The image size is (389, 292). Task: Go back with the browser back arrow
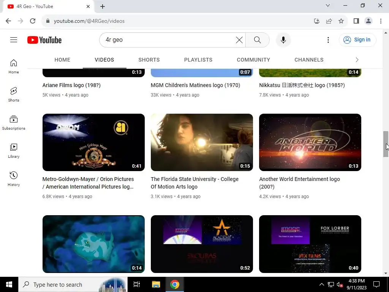8,21
